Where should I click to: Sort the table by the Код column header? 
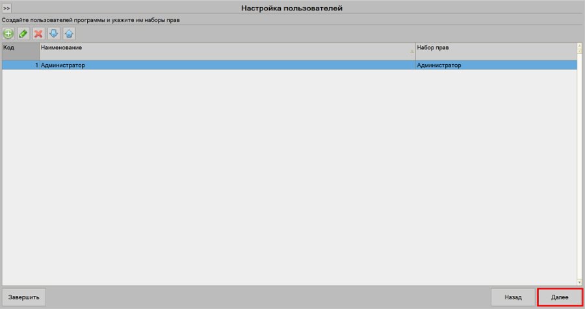pos(21,51)
